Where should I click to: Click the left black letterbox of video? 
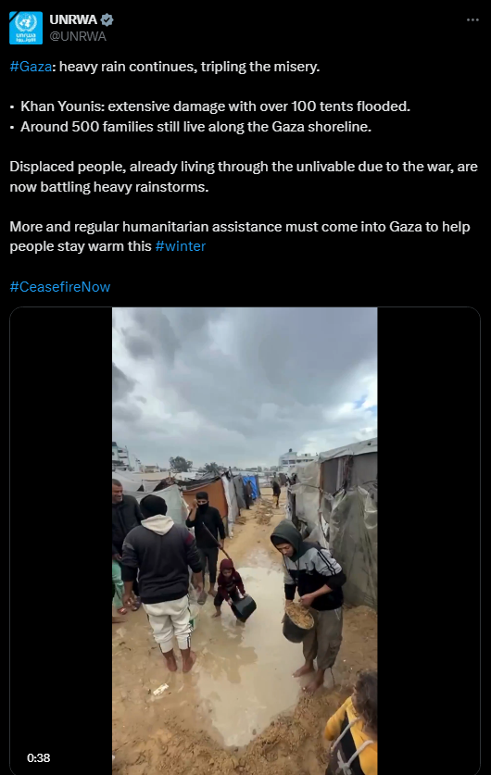(x=61, y=542)
